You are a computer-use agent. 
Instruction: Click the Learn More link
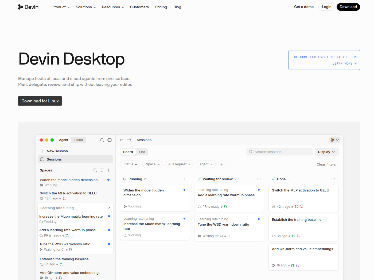pyautogui.click(x=344, y=63)
